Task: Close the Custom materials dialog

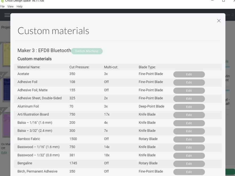Action: coord(219,21)
